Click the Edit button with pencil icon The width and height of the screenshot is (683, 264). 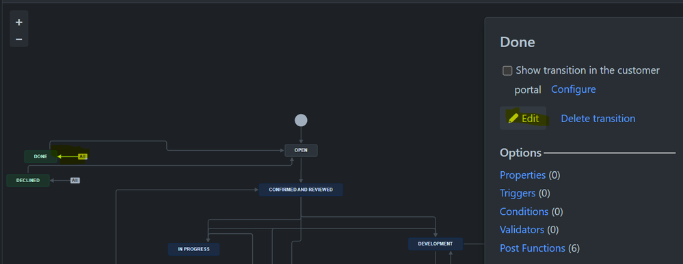(x=523, y=118)
